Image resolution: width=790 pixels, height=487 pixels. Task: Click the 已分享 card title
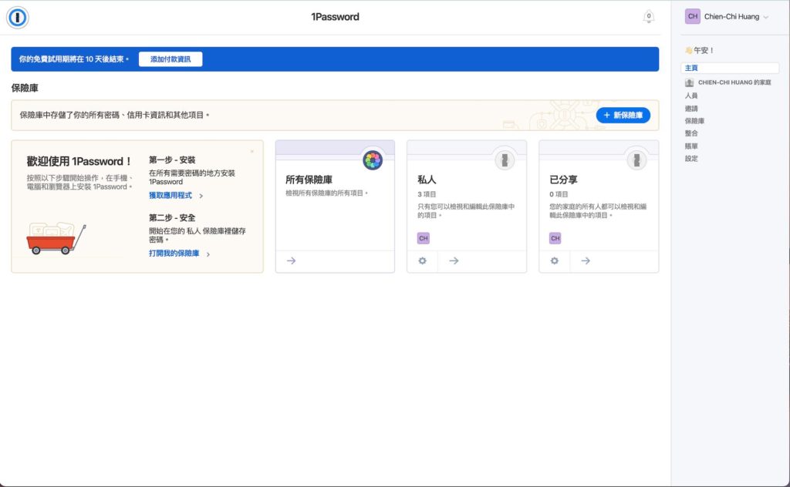click(563, 180)
